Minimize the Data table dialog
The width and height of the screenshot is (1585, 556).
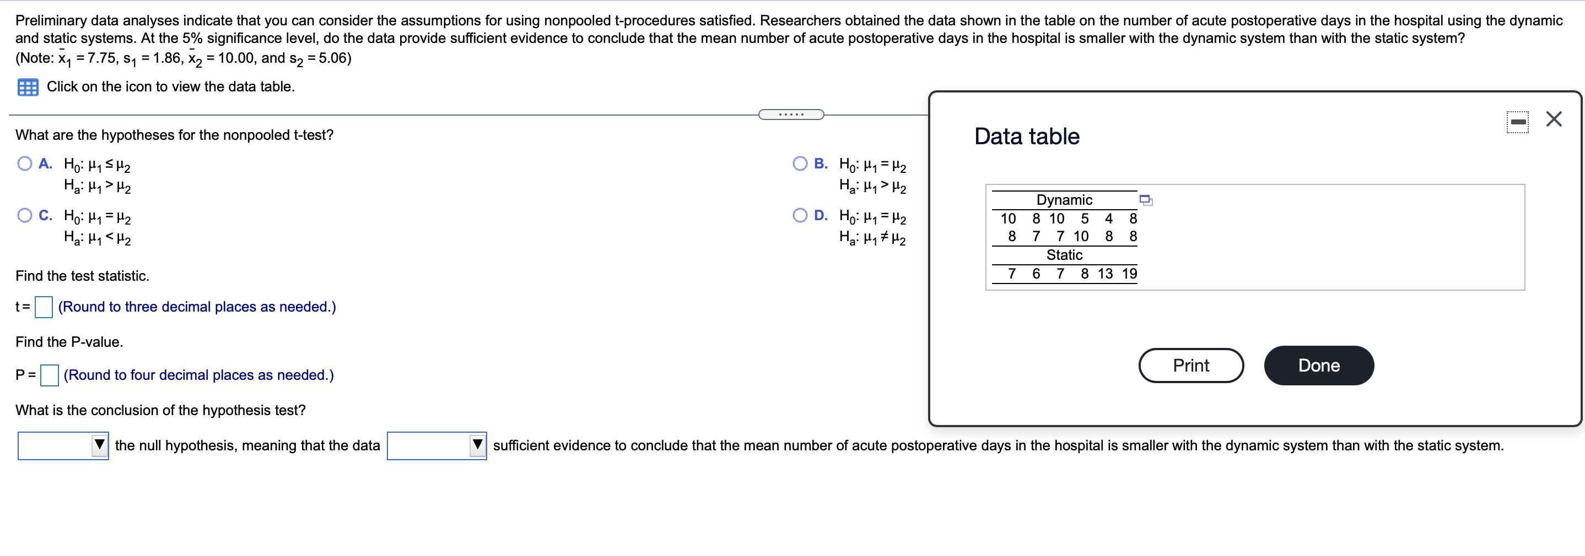point(1517,122)
